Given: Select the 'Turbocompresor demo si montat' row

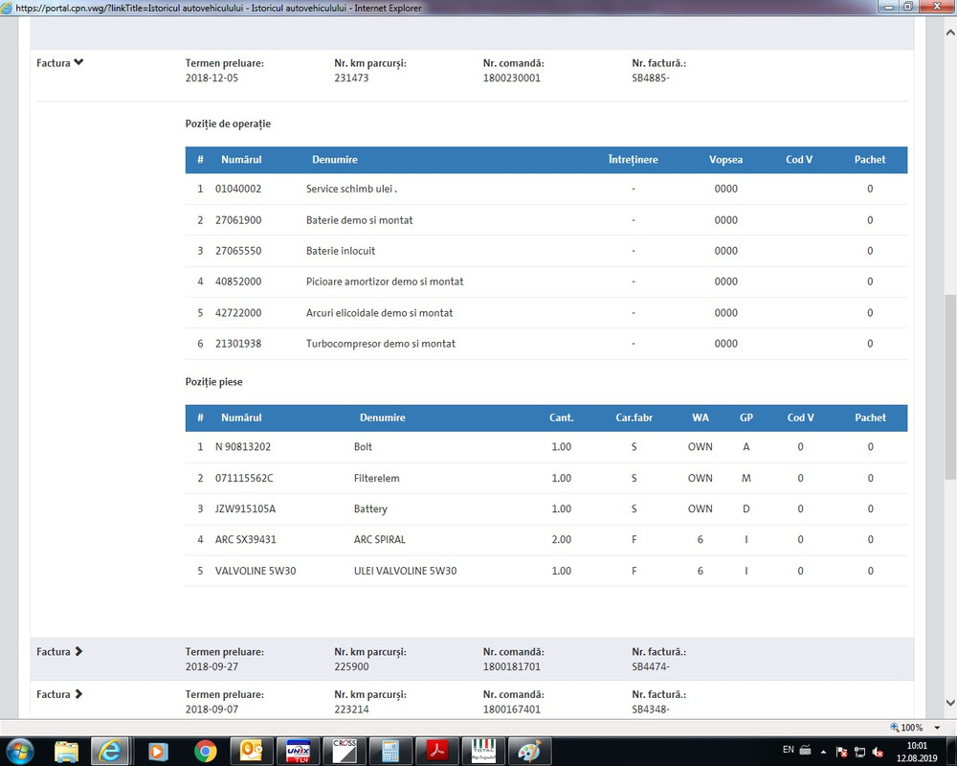Looking at the screenshot, I should (x=546, y=344).
